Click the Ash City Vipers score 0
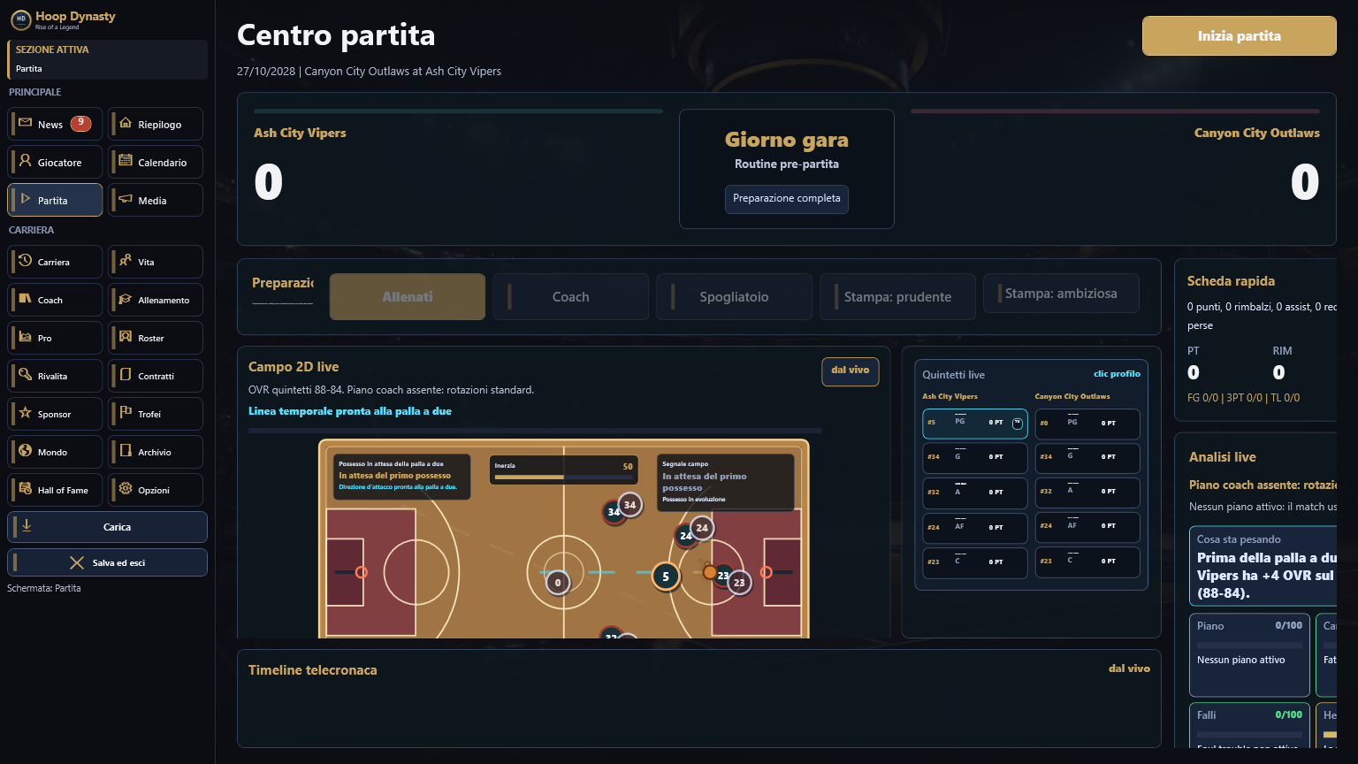This screenshot has width=1358, height=764. click(x=268, y=182)
